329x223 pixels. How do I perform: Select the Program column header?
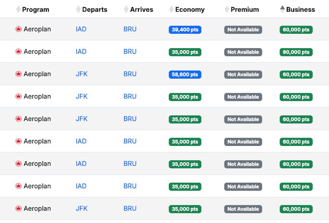coord(36,9)
